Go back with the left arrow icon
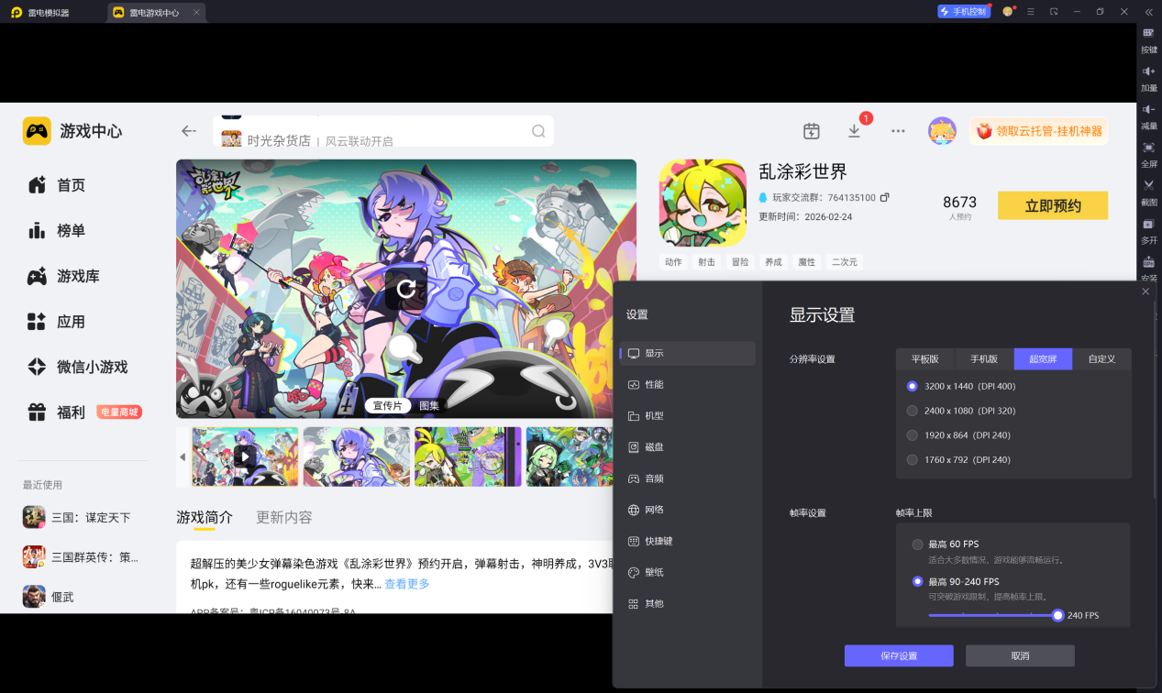 coord(189,131)
